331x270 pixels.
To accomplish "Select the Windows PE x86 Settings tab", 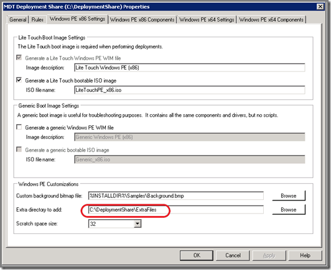I will click(x=77, y=19).
